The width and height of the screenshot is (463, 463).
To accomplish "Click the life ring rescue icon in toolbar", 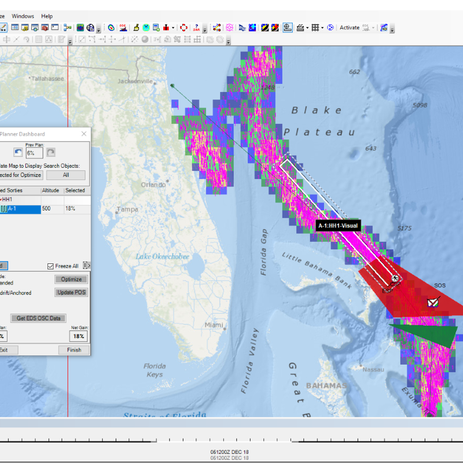I will click(183, 27).
